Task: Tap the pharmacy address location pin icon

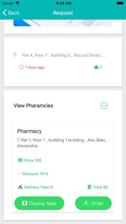Action: (x=19, y=140)
